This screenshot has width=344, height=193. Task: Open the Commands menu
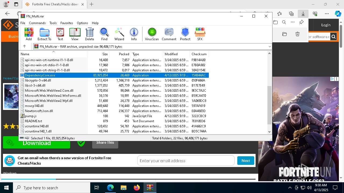[37, 23]
